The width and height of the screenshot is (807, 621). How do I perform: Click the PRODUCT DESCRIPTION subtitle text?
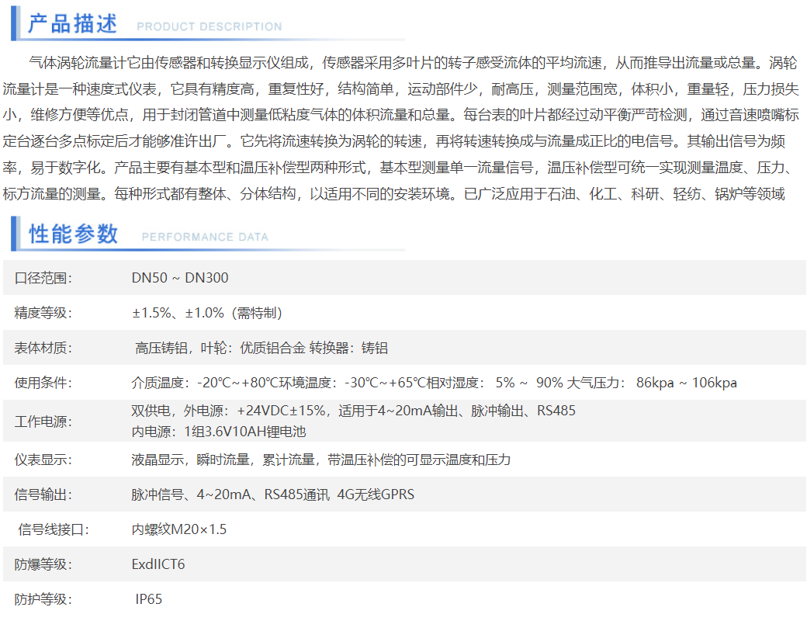click(x=209, y=26)
